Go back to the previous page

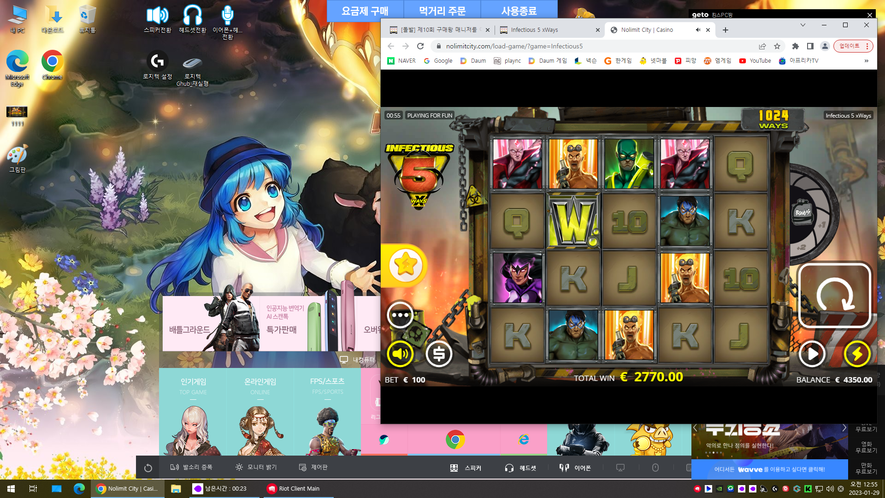[391, 46]
